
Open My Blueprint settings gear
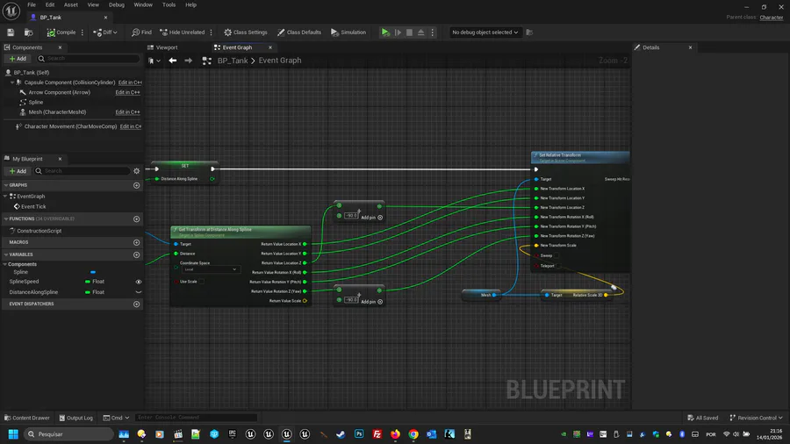(x=137, y=171)
